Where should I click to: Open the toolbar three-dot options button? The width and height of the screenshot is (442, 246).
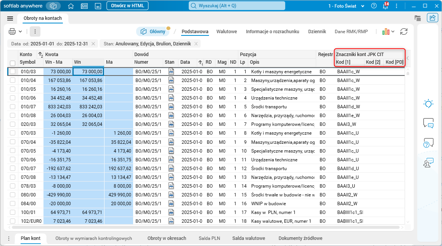pyautogui.click(x=35, y=31)
